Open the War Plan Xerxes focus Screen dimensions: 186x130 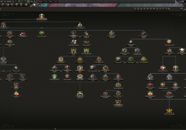coord(169,77)
